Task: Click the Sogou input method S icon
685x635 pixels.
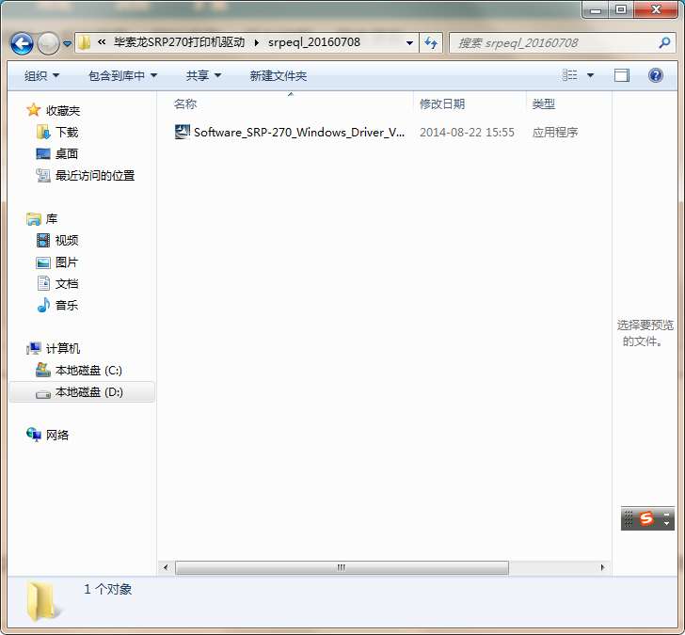Action: pyautogui.click(x=646, y=518)
